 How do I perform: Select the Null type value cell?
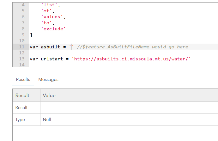pyautogui.click(x=129, y=120)
